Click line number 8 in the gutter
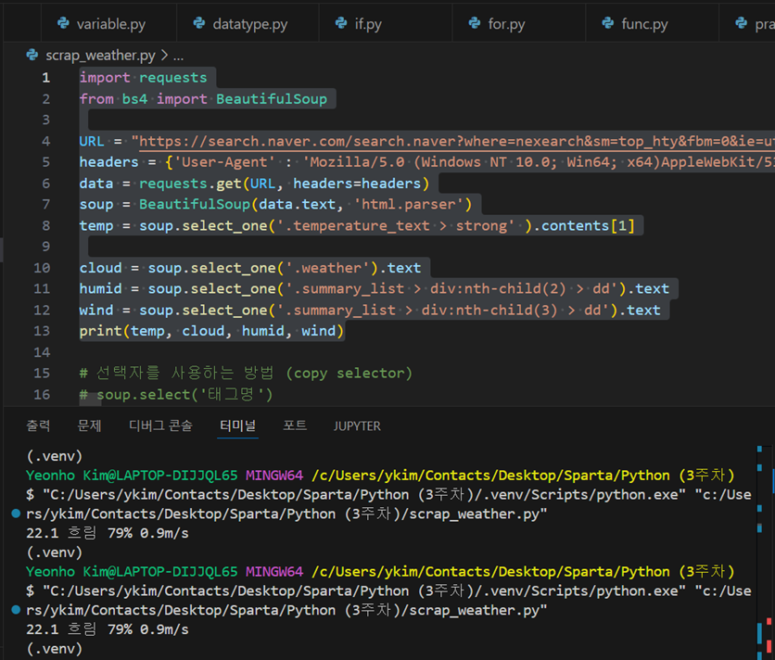The width and height of the screenshot is (775, 660). coord(46,225)
